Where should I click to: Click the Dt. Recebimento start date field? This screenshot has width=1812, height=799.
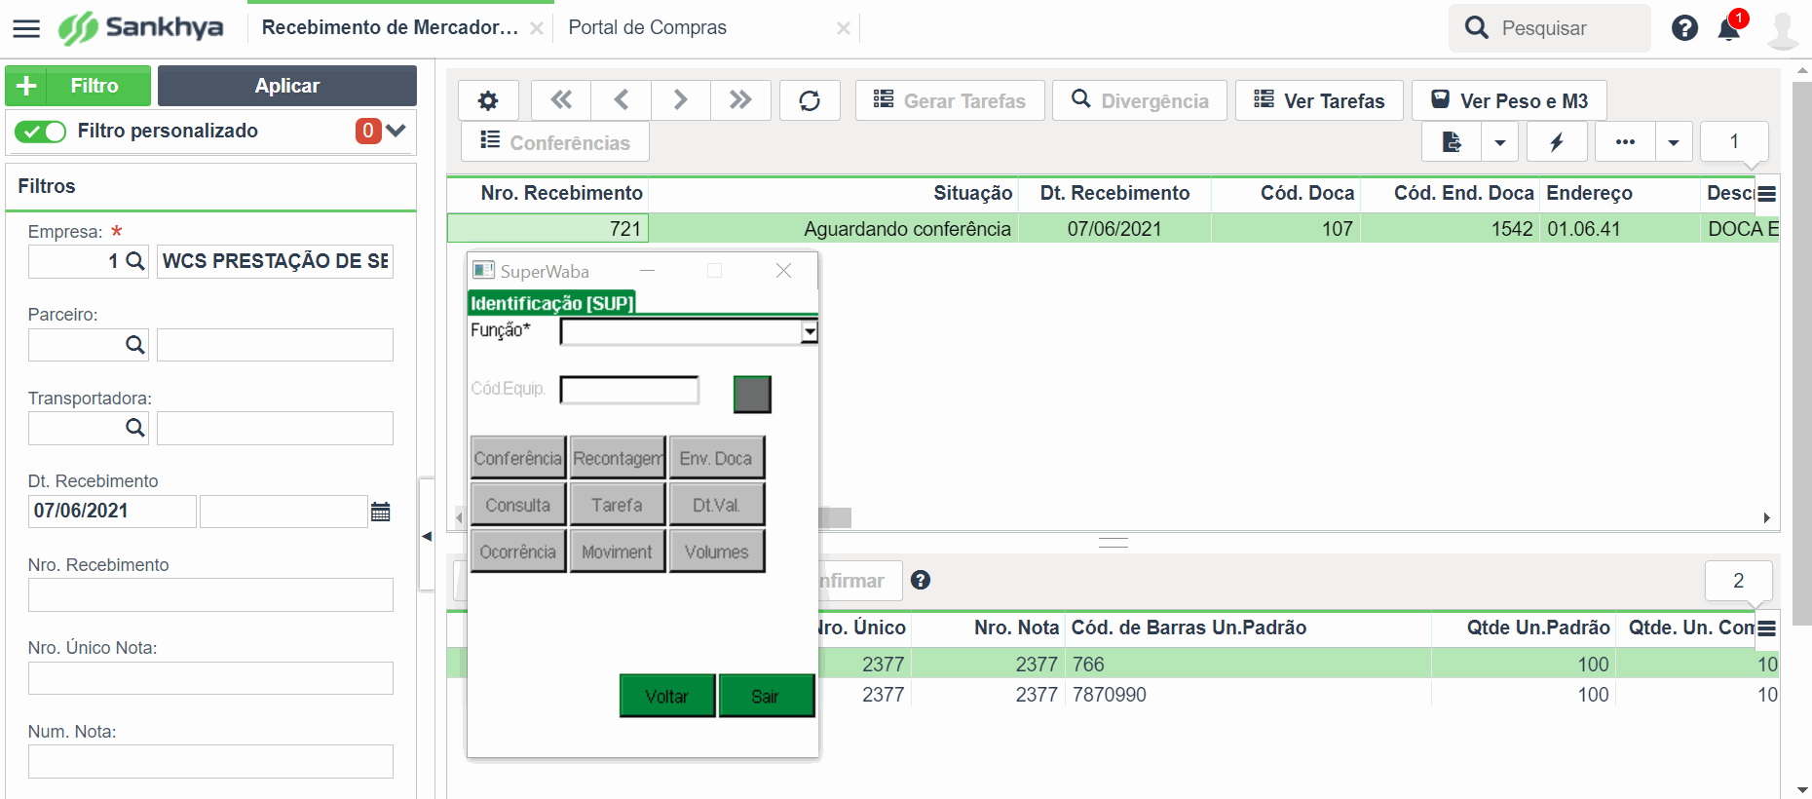(x=112, y=512)
